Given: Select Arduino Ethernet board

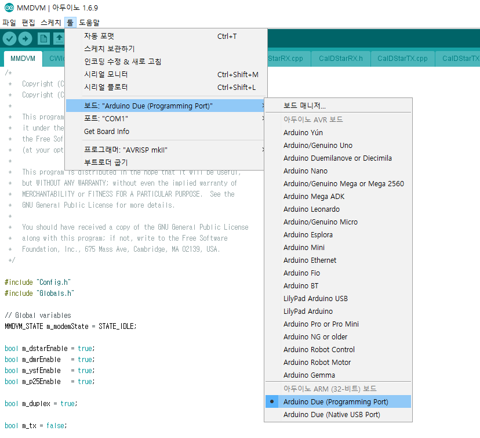Looking at the screenshot, I should pos(338,260).
